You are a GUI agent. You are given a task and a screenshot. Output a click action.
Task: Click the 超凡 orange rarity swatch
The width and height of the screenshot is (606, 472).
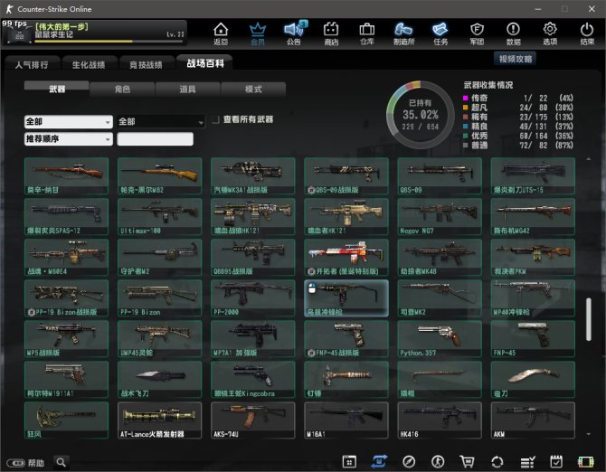pyautogui.click(x=465, y=108)
